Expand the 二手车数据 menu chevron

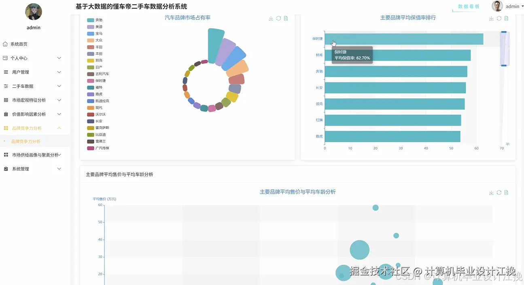59,86
